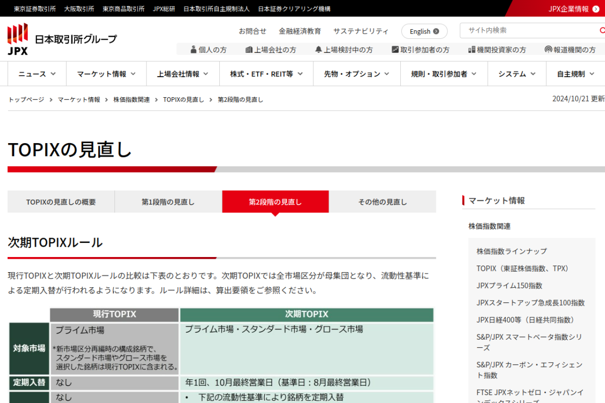Viewport: 605px width, 403px height.
Task: Open the その他の見直し tab
Action: click(x=383, y=202)
